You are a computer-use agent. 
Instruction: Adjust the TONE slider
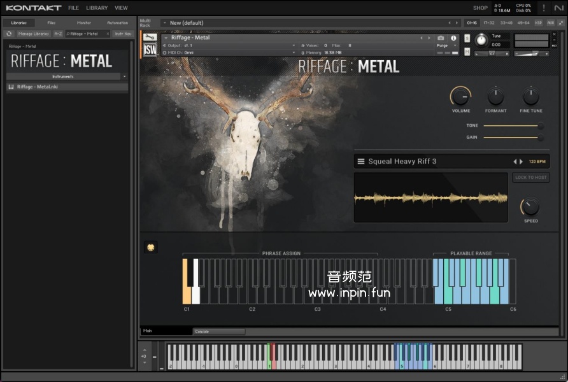tap(512, 126)
